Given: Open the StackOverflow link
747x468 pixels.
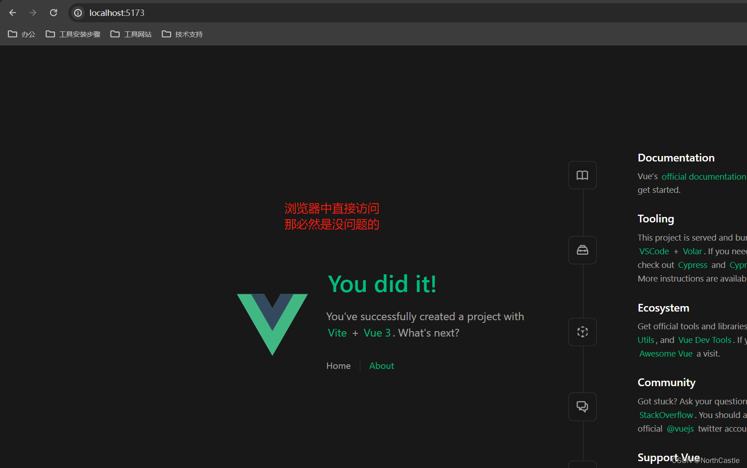Looking at the screenshot, I should coord(666,415).
